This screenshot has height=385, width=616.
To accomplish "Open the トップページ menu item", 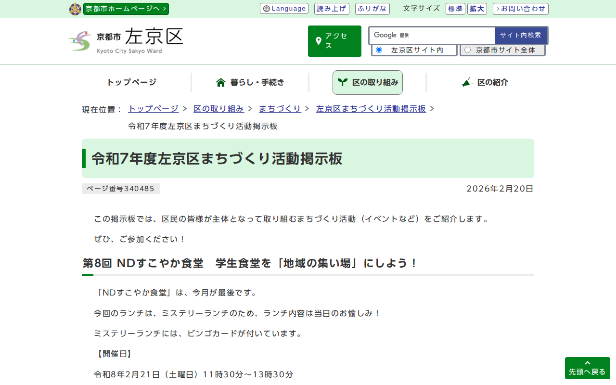I will (x=131, y=82).
